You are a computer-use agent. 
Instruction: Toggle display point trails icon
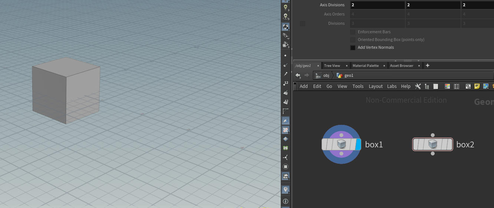pos(285,74)
